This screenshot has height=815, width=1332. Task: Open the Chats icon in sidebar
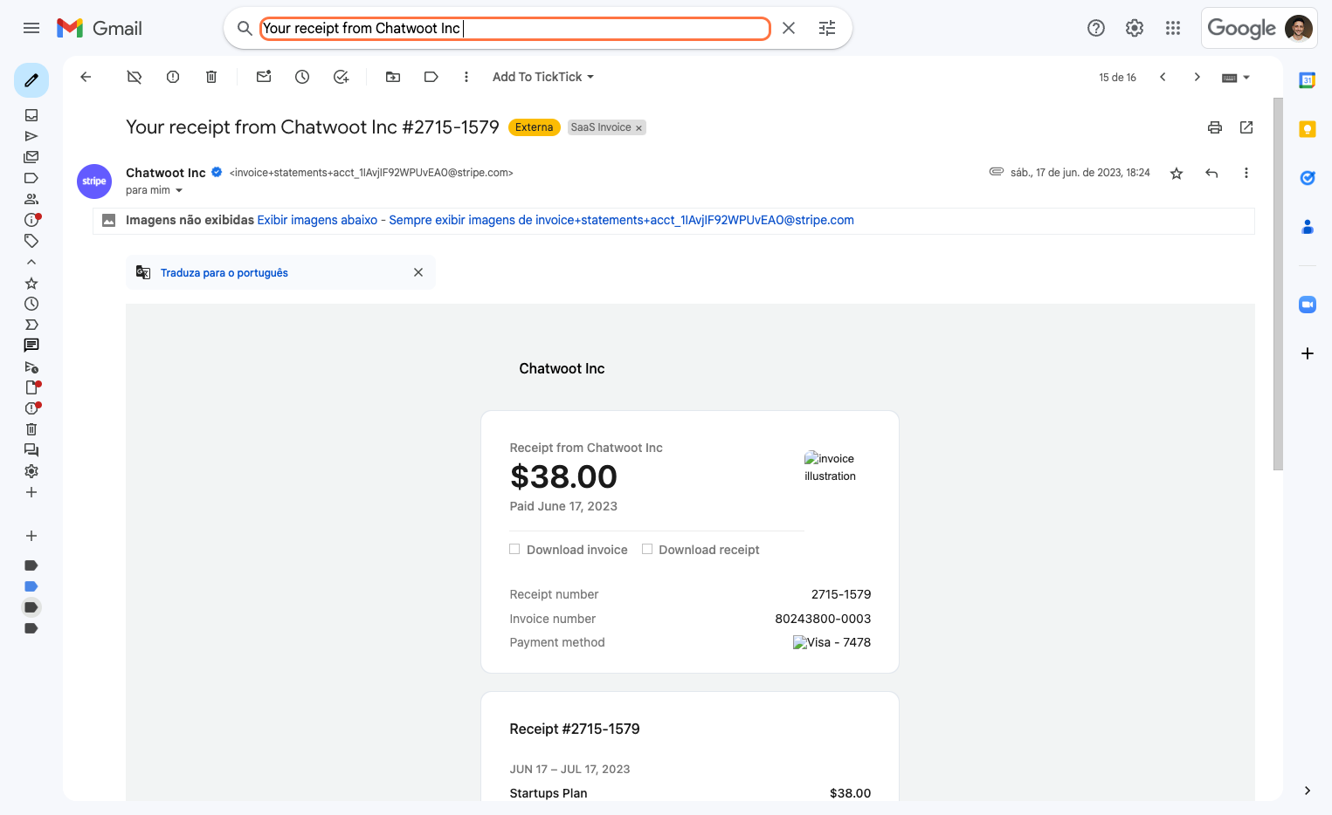click(31, 346)
